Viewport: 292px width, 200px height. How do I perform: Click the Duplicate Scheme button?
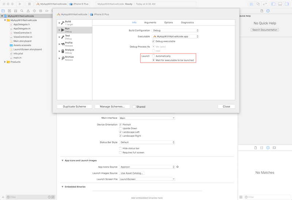click(74, 106)
